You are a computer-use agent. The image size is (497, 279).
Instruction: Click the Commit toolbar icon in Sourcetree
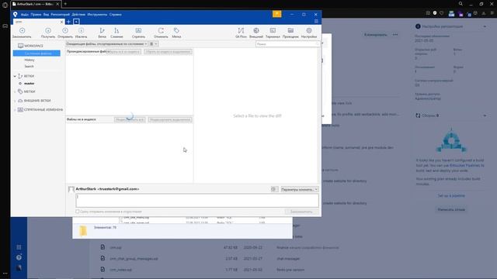23,31
